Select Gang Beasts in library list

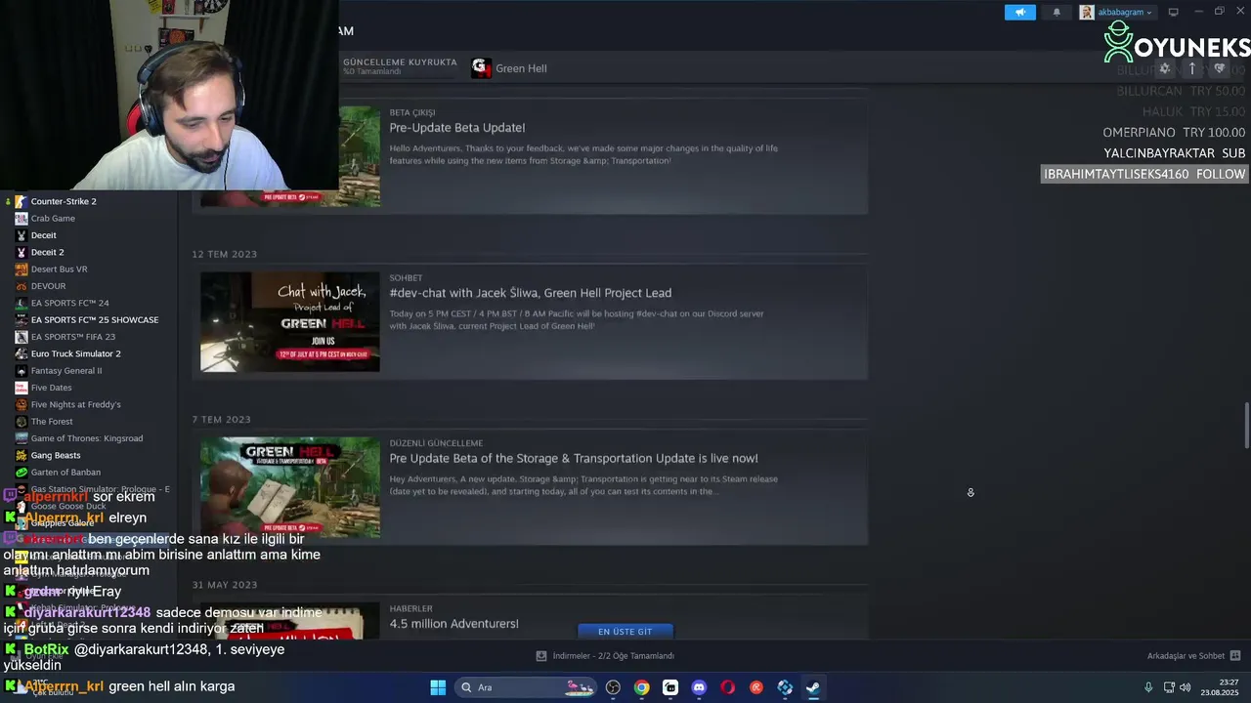tap(56, 455)
